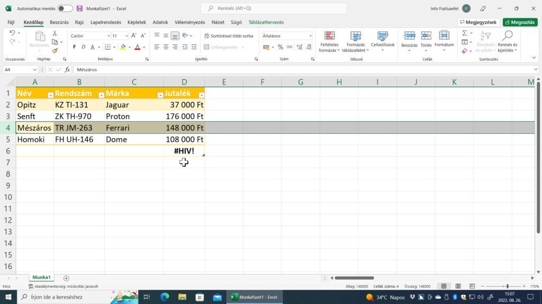Viewport: 542px width, 304px height.
Task: Expand the Name Box A4 dropdown
Action: click(x=34, y=70)
